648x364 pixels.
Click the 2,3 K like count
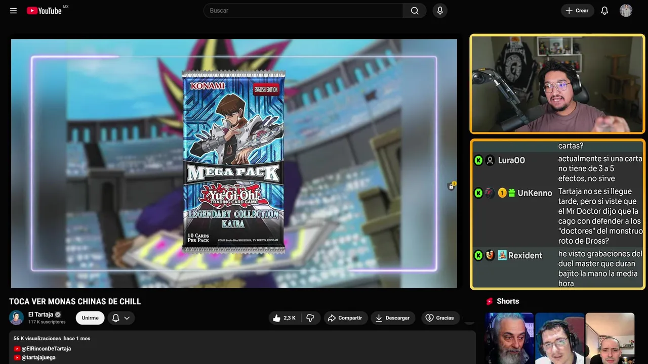point(290,318)
